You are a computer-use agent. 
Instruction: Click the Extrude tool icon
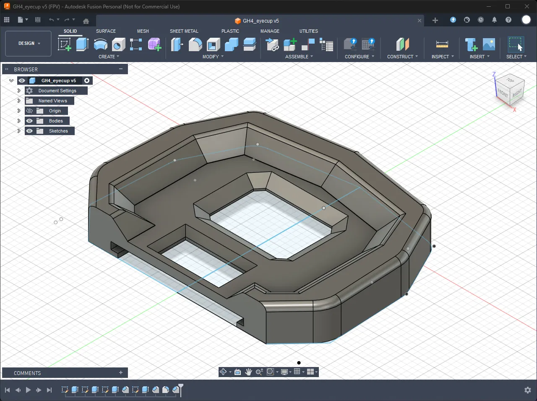(x=82, y=44)
